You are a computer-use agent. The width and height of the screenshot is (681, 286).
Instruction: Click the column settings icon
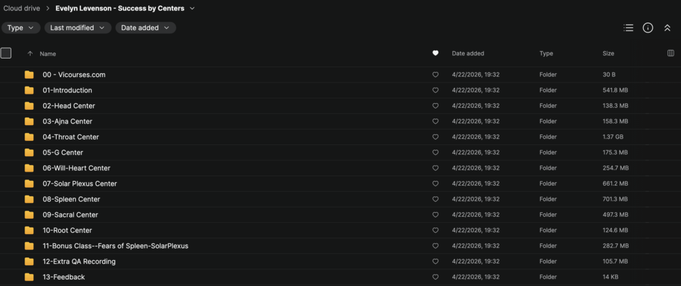[x=670, y=53]
